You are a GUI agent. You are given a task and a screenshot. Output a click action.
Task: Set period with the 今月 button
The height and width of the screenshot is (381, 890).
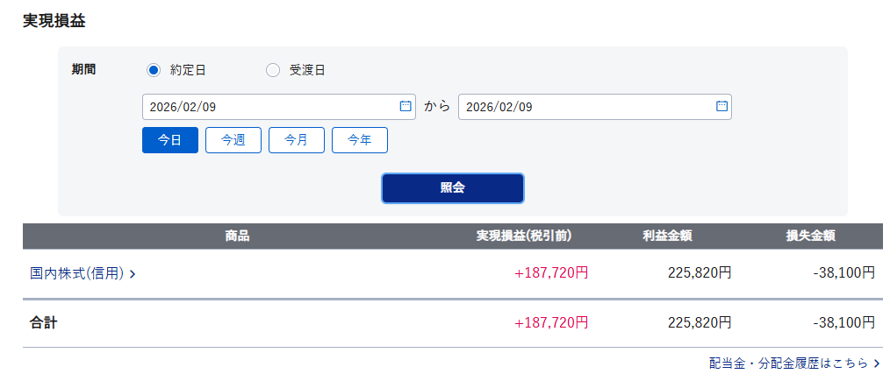pyautogui.click(x=297, y=140)
